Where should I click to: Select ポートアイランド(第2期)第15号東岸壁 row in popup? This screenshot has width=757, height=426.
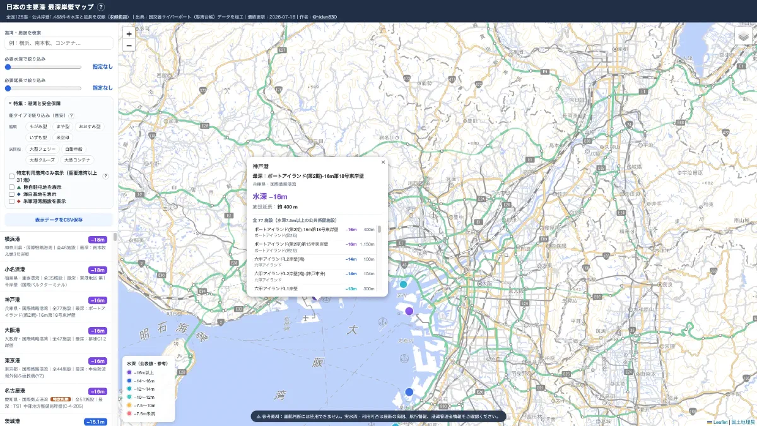tap(314, 246)
